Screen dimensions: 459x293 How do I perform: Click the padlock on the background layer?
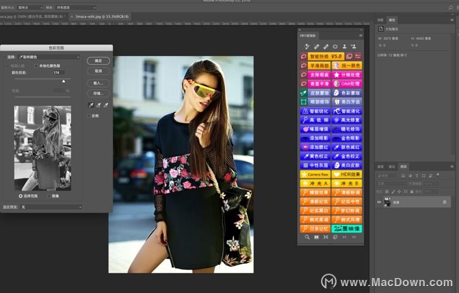445,202
